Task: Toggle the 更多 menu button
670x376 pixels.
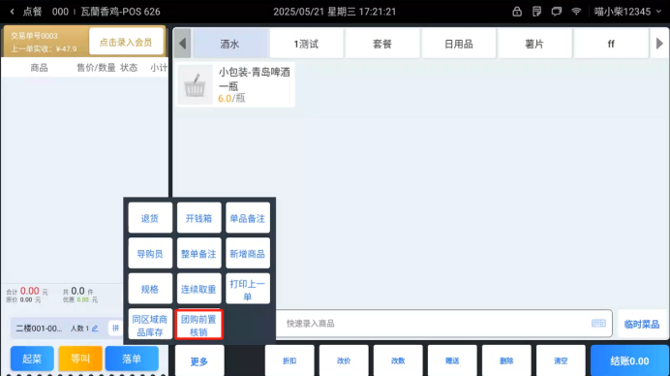Action: pos(199,361)
